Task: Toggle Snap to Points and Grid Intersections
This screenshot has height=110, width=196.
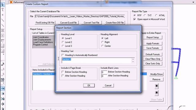Action: pyautogui.click(x=2, y=88)
